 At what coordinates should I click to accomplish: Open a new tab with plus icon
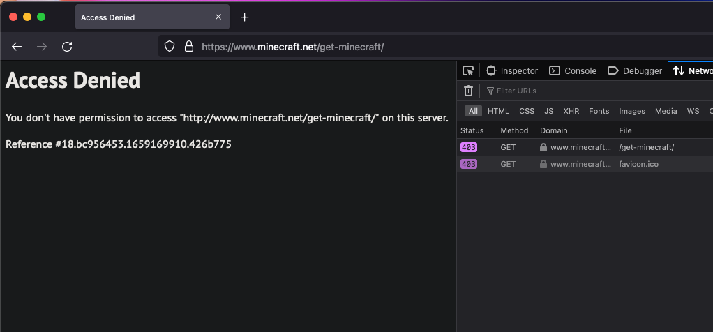(244, 17)
